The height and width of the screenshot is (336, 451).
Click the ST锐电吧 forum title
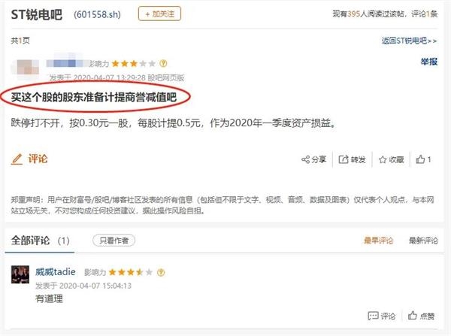(x=37, y=14)
